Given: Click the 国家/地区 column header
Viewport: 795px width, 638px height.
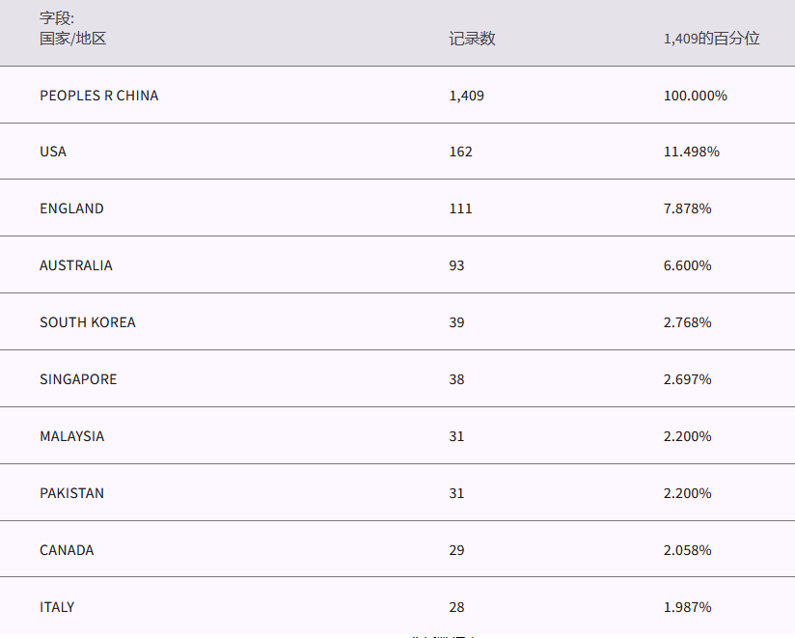Looking at the screenshot, I should click(x=73, y=39).
